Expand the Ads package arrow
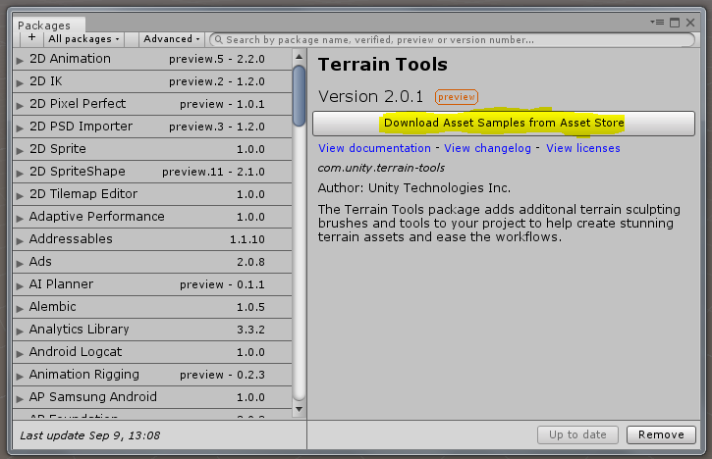The width and height of the screenshot is (712, 459). 20,263
